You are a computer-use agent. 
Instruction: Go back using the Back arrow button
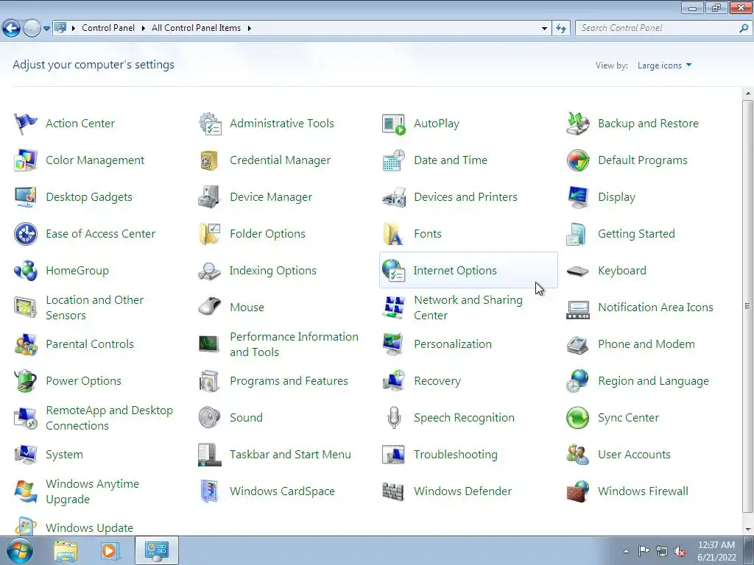pyautogui.click(x=12, y=29)
